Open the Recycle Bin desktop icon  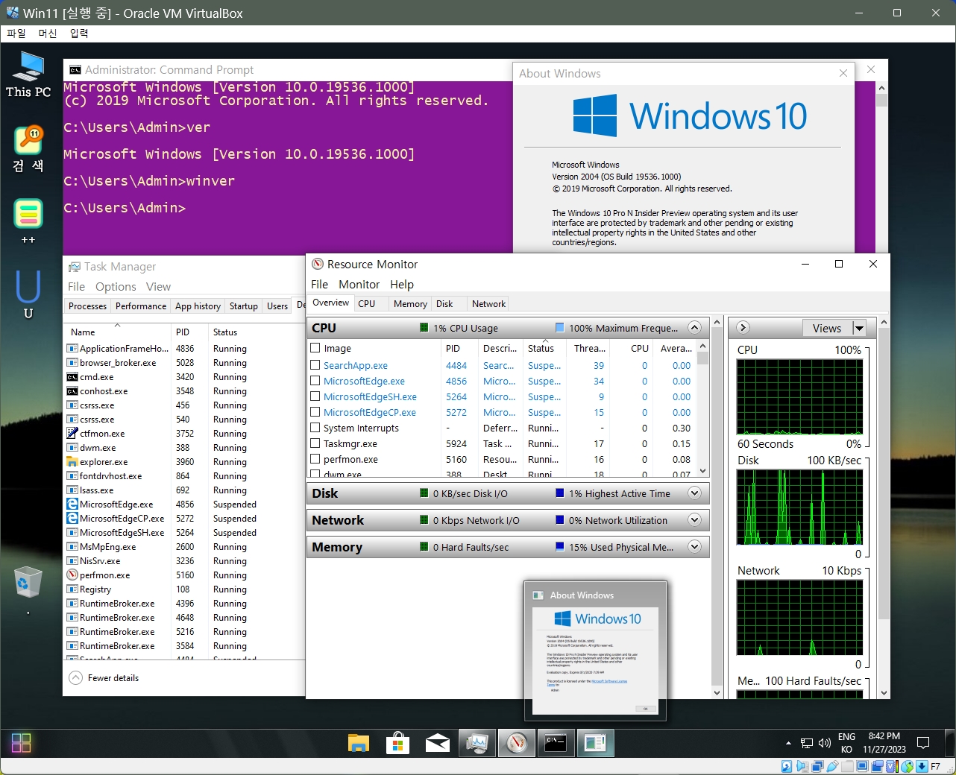(28, 583)
